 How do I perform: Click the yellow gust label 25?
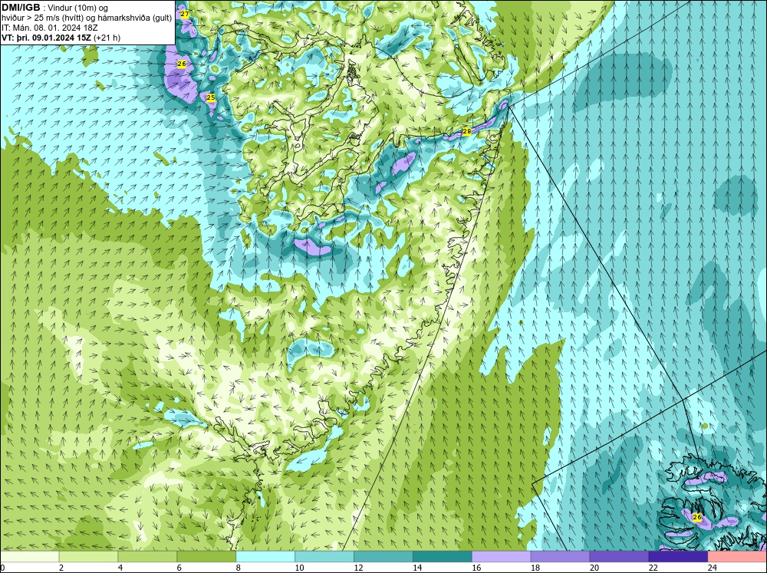(x=211, y=97)
